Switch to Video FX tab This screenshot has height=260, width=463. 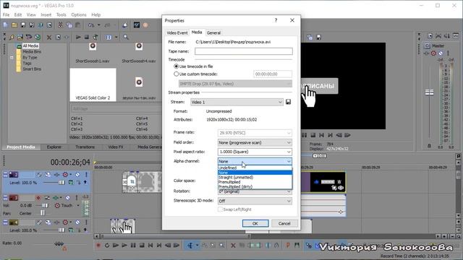[116, 147]
